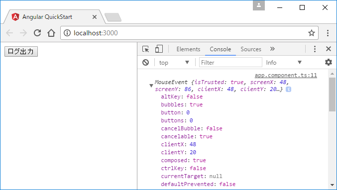This screenshot has height=190, width=337.
Task: Toggle the device toolbar icon
Action: click(x=159, y=49)
